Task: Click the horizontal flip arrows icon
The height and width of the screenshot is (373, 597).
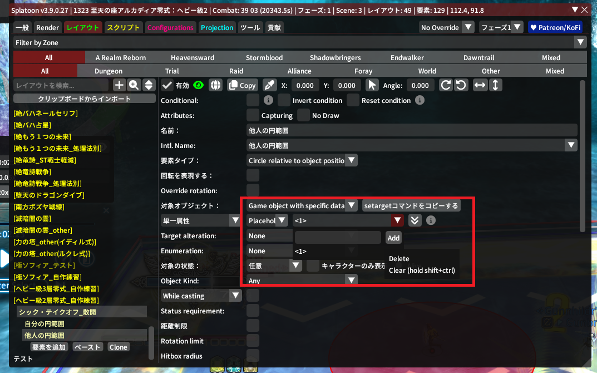Action: [x=480, y=85]
